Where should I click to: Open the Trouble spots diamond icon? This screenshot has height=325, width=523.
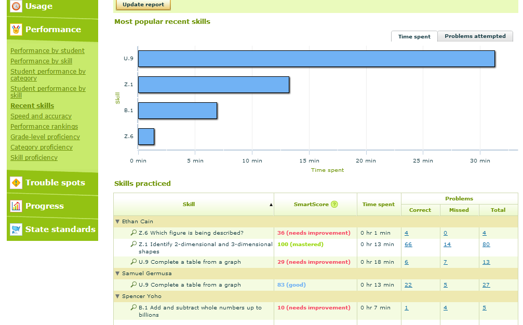click(17, 183)
